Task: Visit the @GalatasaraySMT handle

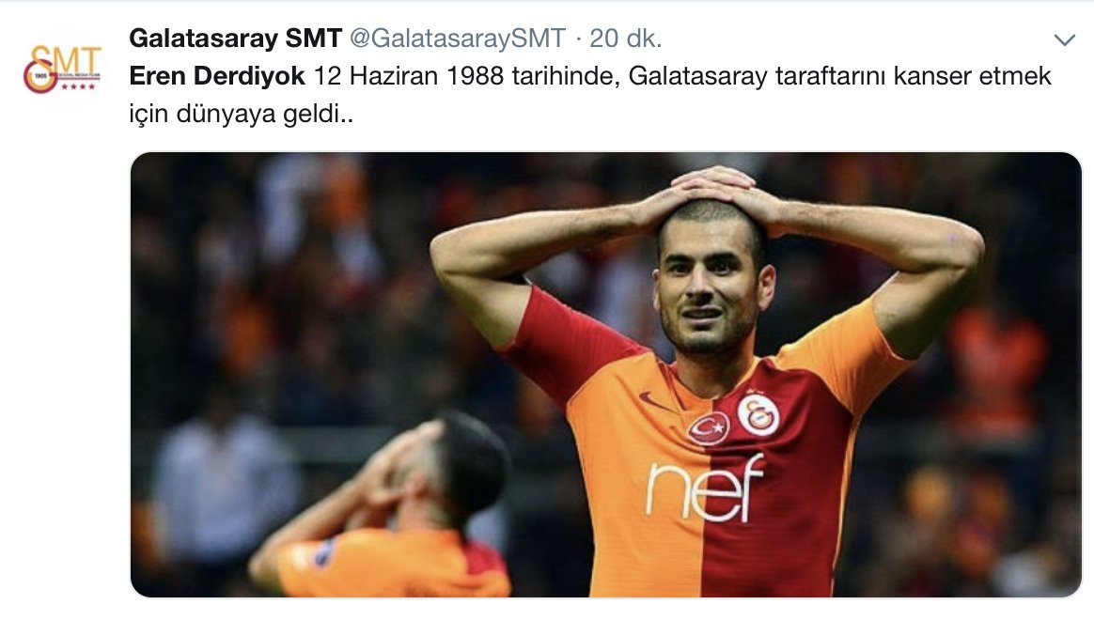Action: pyautogui.click(x=457, y=39)
